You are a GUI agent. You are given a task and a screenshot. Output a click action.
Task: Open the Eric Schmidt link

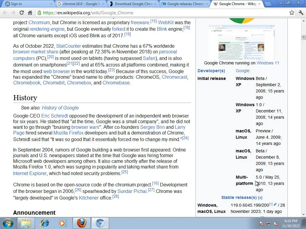click(x=55, y=116)
